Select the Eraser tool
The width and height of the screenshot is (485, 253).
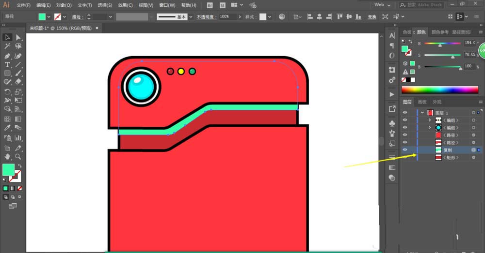[x=18, y=82]
